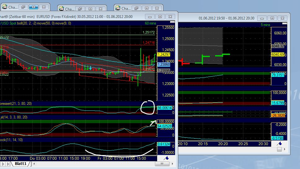Click the sl(14, 3, 3, 80, 20) indicator label
The image size is (300, 169).
click(14, 117)
